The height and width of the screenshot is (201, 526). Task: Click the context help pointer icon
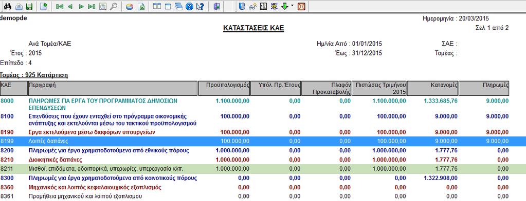click(200, 6)
